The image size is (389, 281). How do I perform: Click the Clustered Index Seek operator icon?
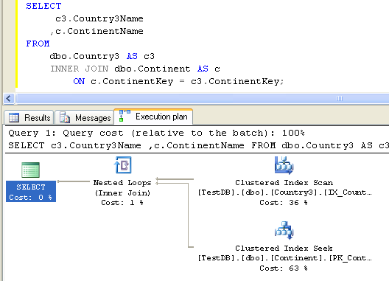tap(284, 231)
